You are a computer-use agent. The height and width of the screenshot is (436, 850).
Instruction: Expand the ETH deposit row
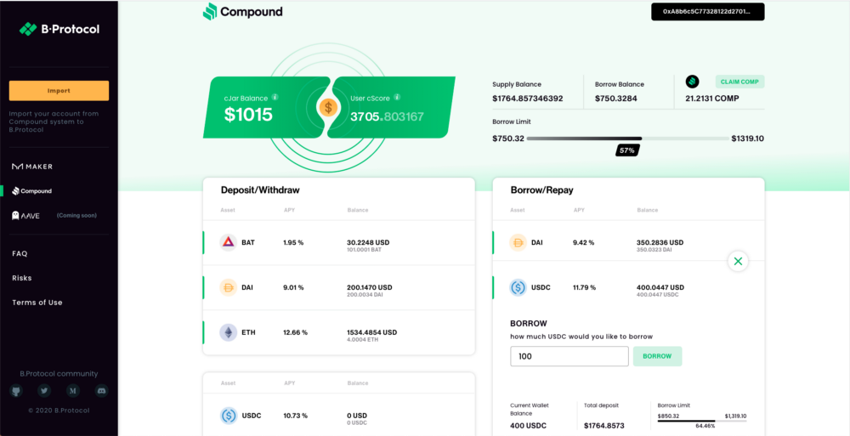click(x=339, y=332)
